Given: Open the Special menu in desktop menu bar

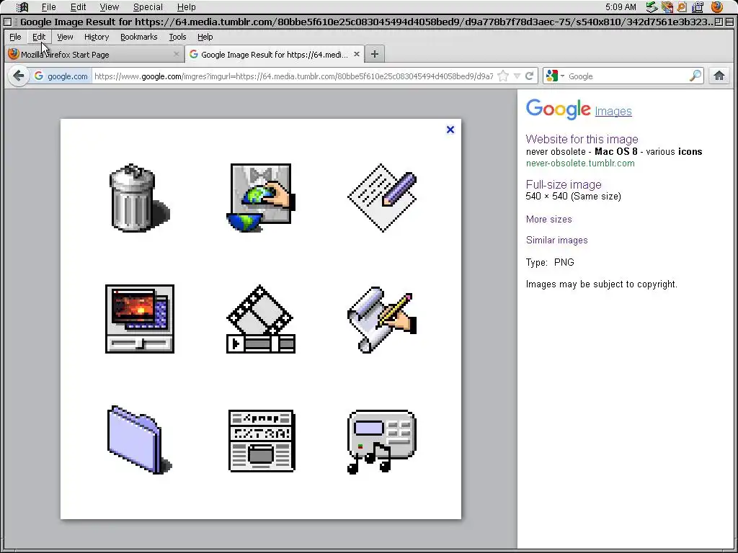Looking at the screenshot, I should [148, 7].
